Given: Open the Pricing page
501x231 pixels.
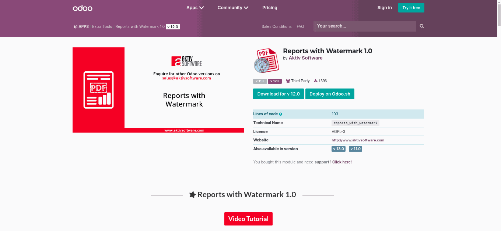Looking at the screenshot, I should tap(270, 8).
